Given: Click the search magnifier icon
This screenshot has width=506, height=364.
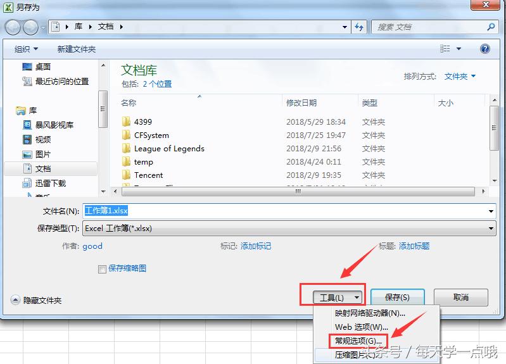Looking at the screenshot, I should tap(491, 27).
